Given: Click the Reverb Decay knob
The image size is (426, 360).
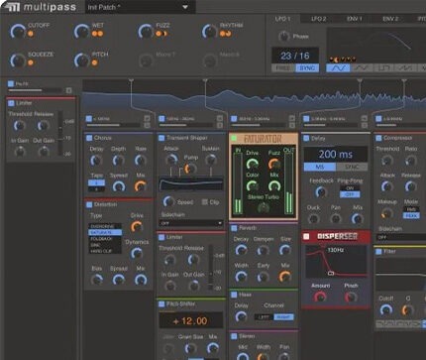Looking at the screenshot, I should pyautogui.click(x=241, y=250).
